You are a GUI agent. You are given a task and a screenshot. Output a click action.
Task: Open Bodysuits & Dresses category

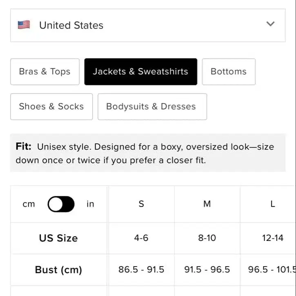(152, 107)
